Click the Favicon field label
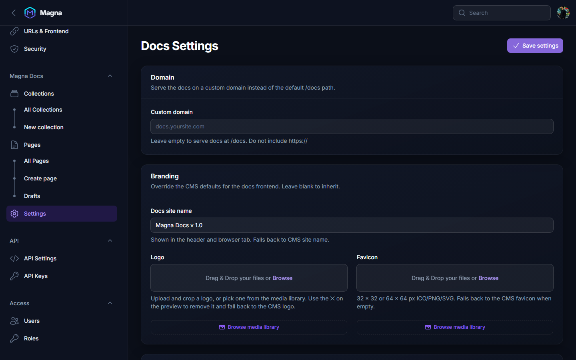 (x=367, y=257)
